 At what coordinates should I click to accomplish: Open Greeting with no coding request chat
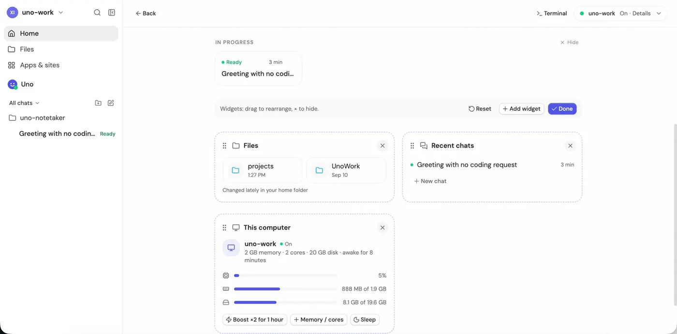pos(492,165)
